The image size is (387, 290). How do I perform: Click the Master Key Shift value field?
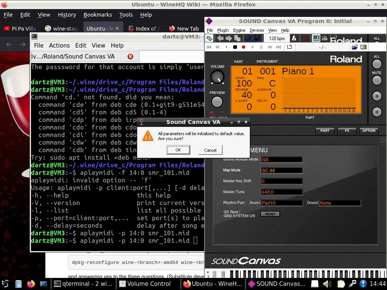click(x=281, y=181)
